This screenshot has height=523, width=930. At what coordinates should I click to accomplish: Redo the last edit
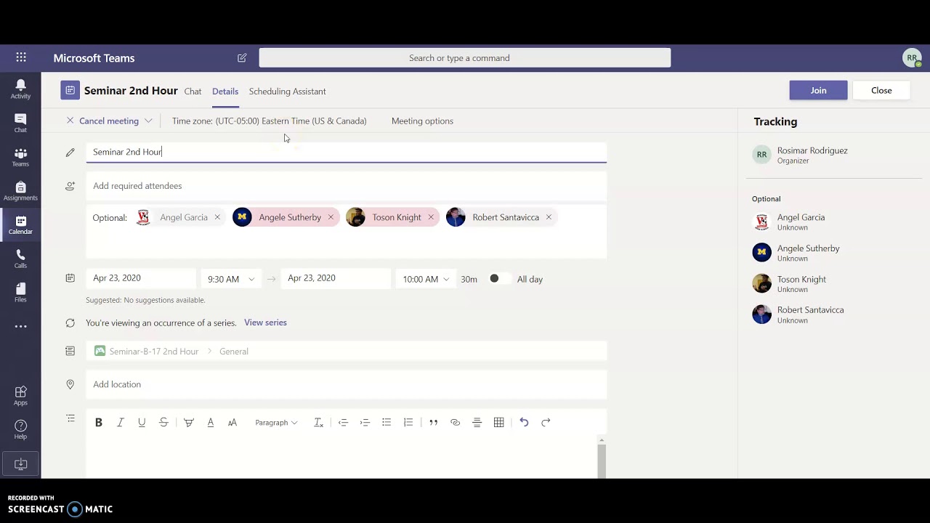(546, 422)
